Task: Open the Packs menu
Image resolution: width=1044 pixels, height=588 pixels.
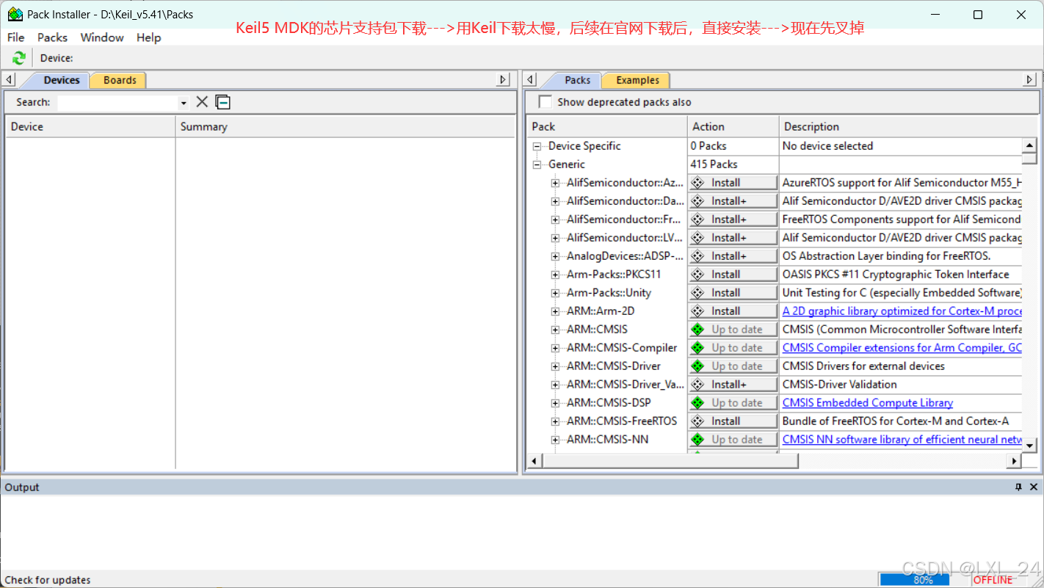Action: [52, 37]
